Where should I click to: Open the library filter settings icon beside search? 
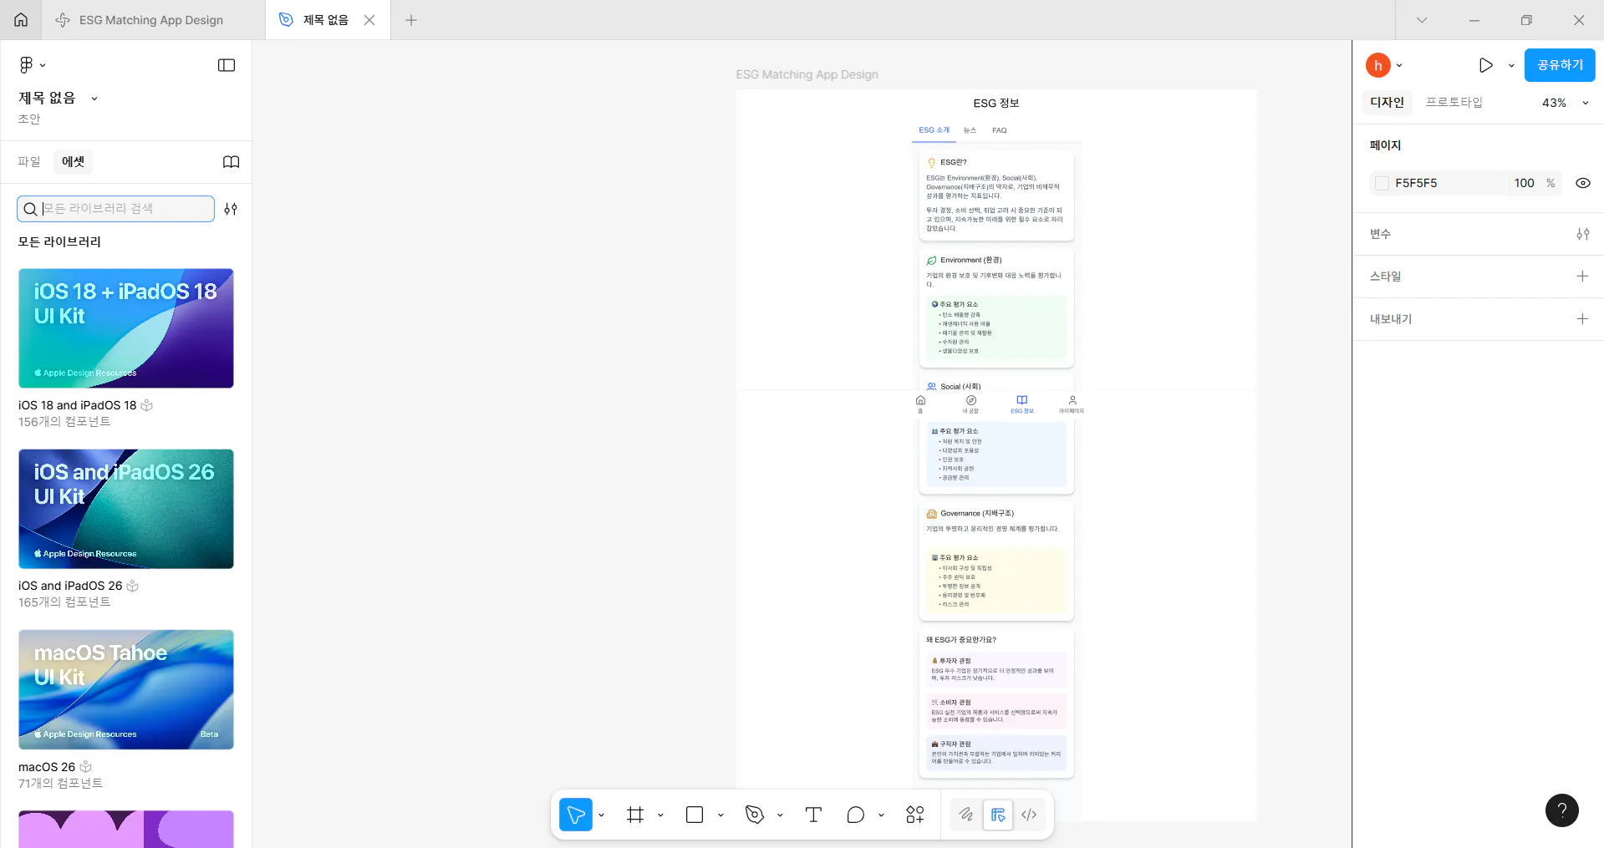tap(231, 209)
